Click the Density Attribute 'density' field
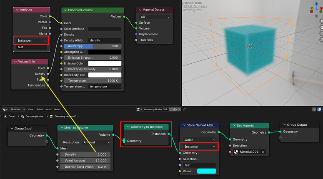The width and height of the screenshot is (323, 179). click(x=105, y=40)
